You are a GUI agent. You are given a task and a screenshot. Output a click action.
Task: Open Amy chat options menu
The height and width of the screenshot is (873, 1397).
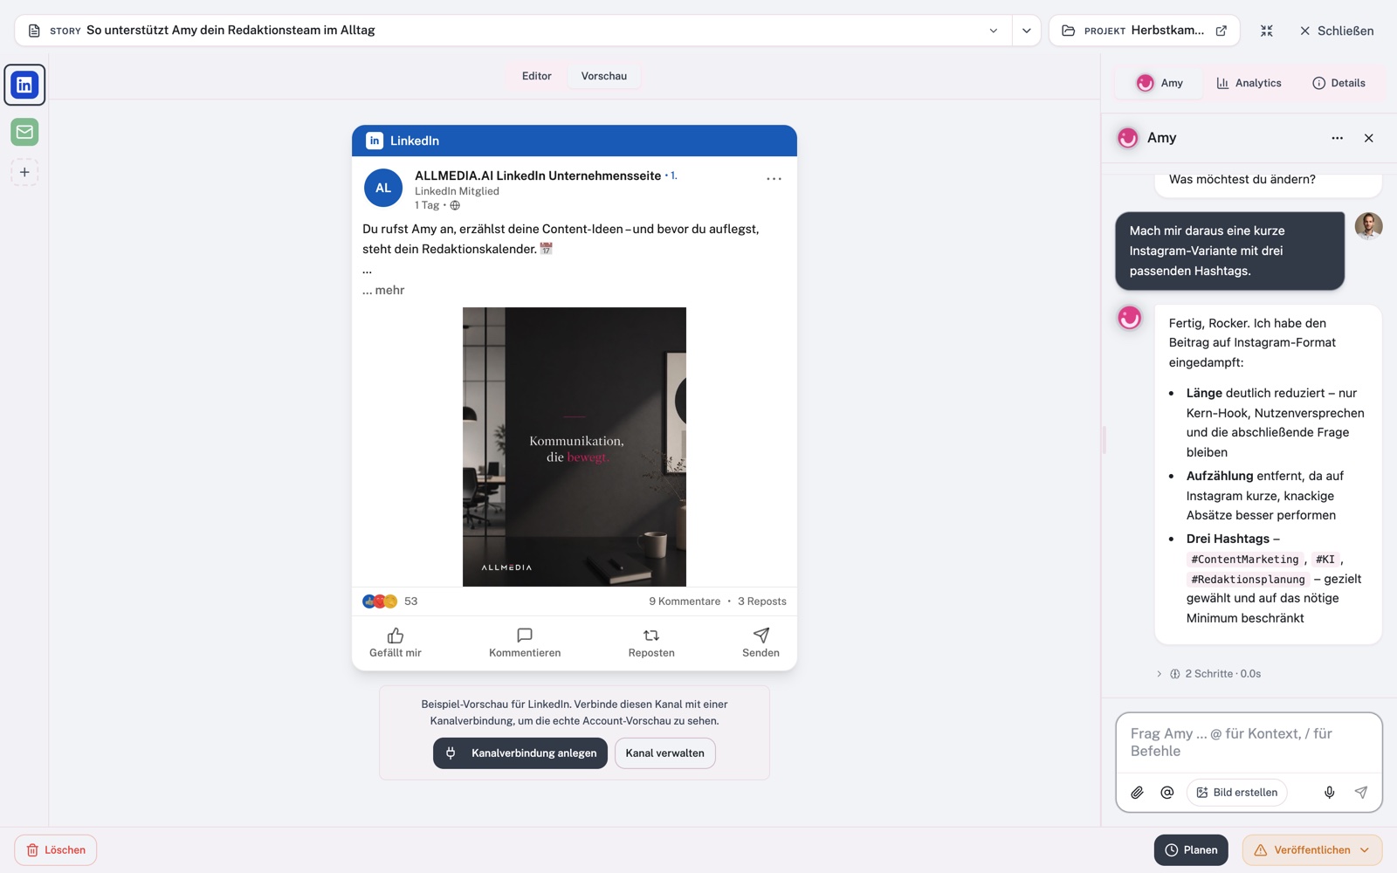(1338, 138)
